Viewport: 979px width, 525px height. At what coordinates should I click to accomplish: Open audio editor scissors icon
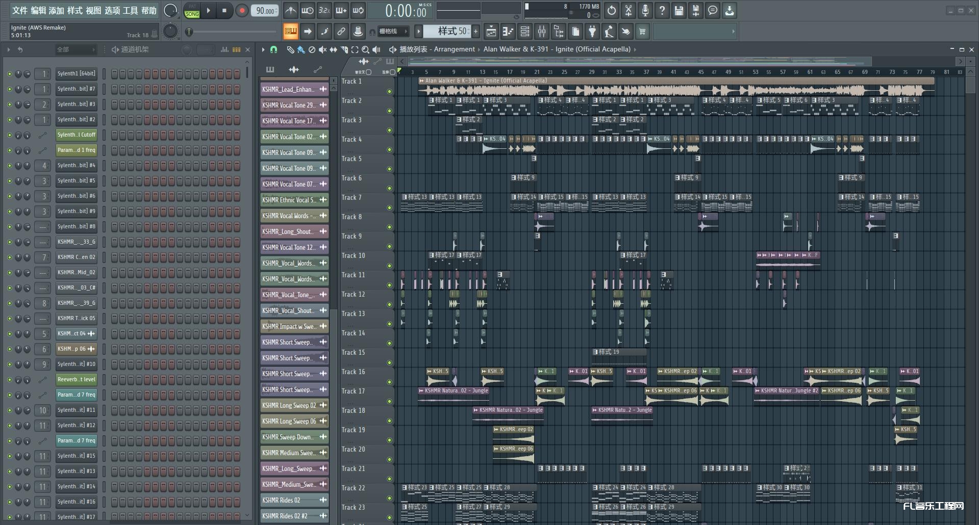tap(629, 10)
